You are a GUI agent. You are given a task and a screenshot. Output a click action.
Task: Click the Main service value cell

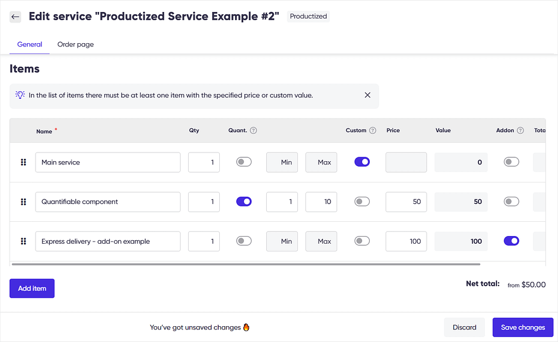(461, 162)
